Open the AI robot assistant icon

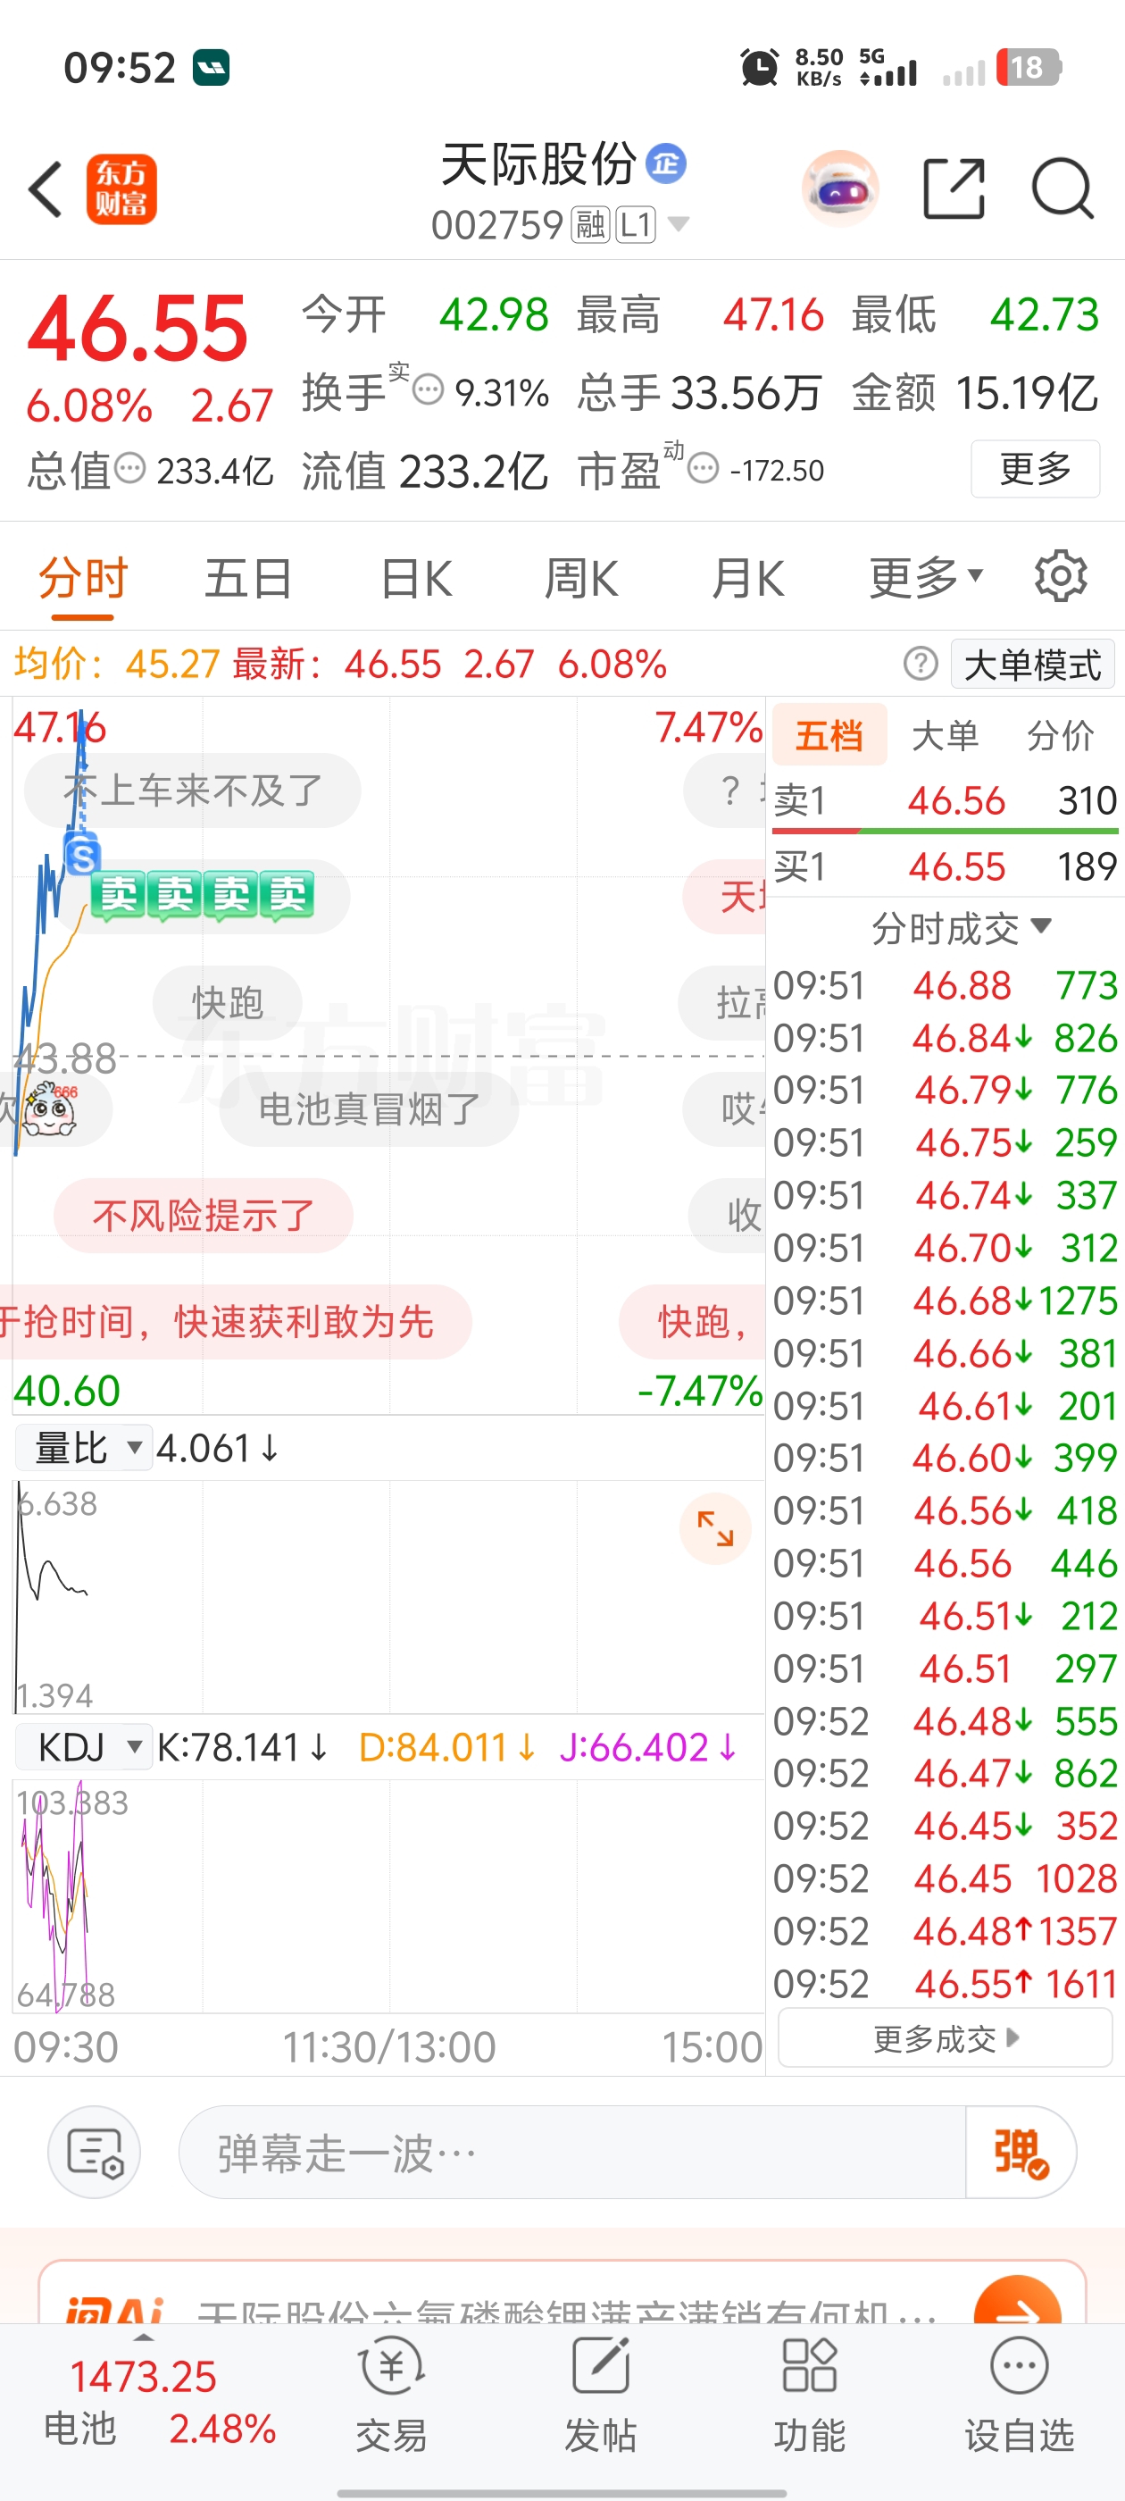pos(840,188)
